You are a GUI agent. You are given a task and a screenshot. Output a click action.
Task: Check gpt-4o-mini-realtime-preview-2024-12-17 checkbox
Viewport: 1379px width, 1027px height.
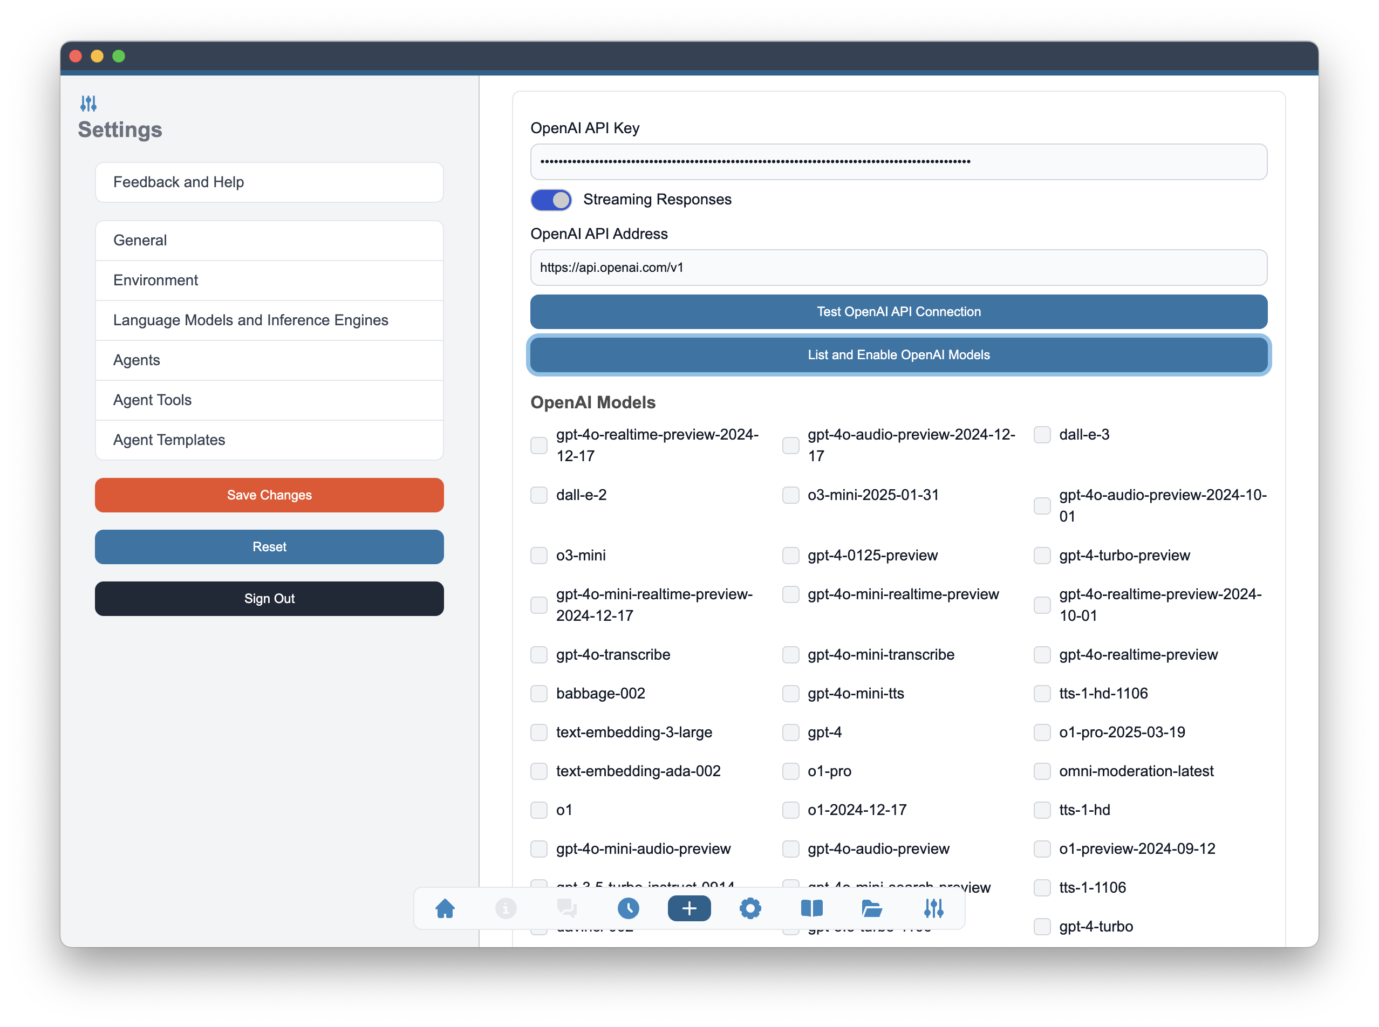click(538, 605)
